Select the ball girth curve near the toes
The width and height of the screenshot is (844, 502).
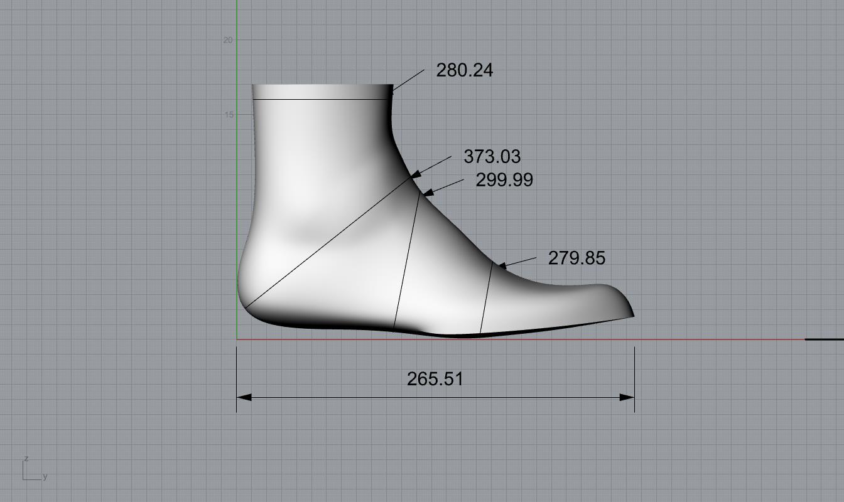[x=486, y=298]
